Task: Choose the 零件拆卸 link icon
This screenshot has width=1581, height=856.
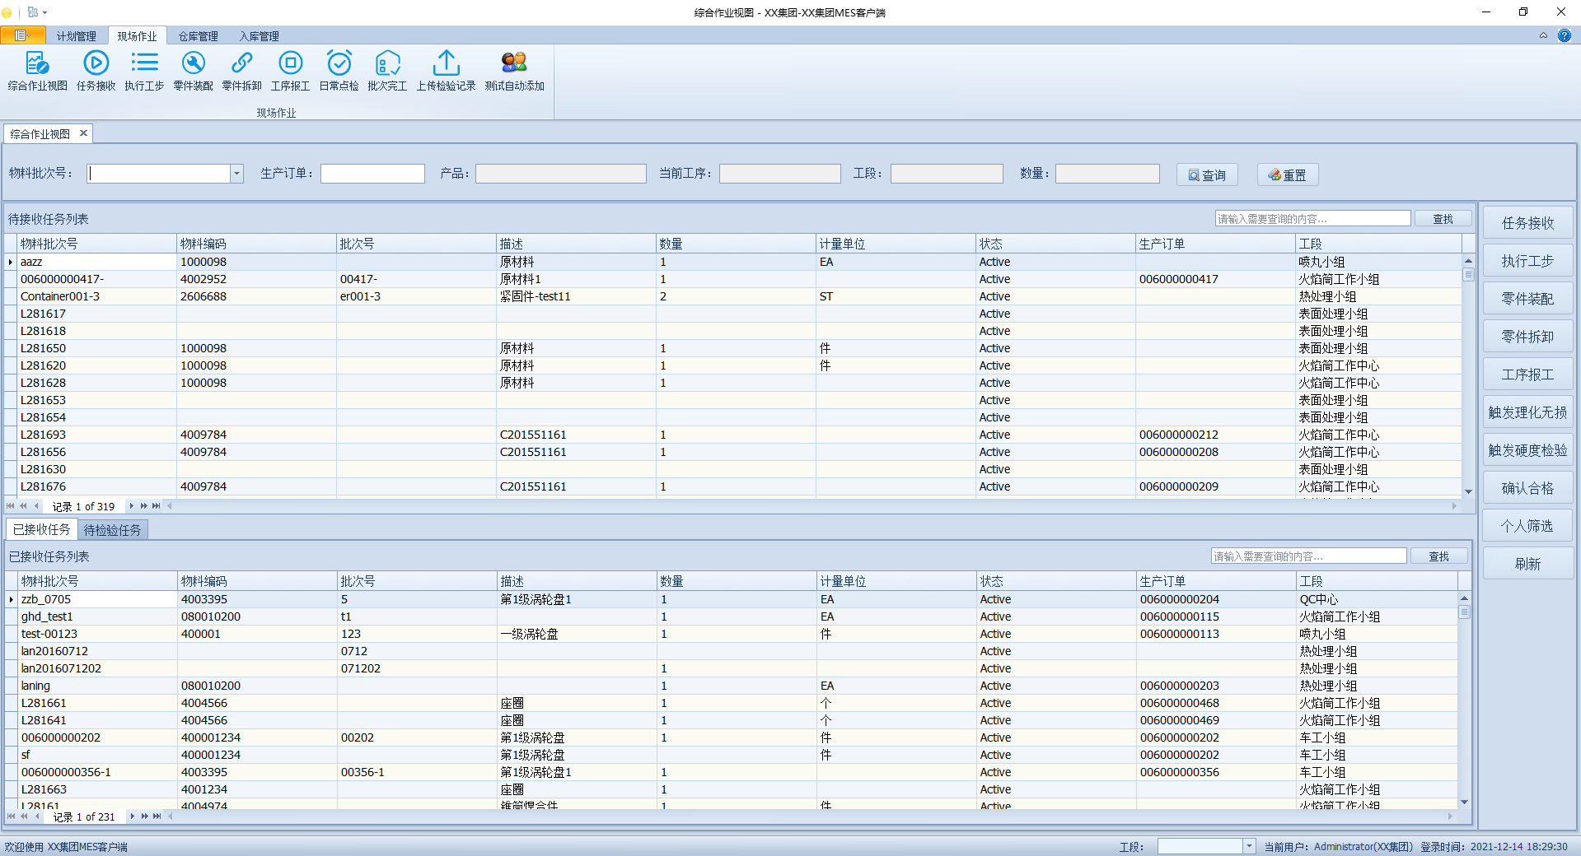Action: (241, 71)
